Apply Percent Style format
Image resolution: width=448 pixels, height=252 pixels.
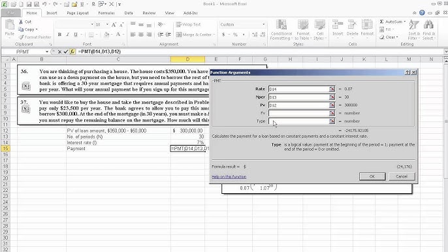click(235, 35)
